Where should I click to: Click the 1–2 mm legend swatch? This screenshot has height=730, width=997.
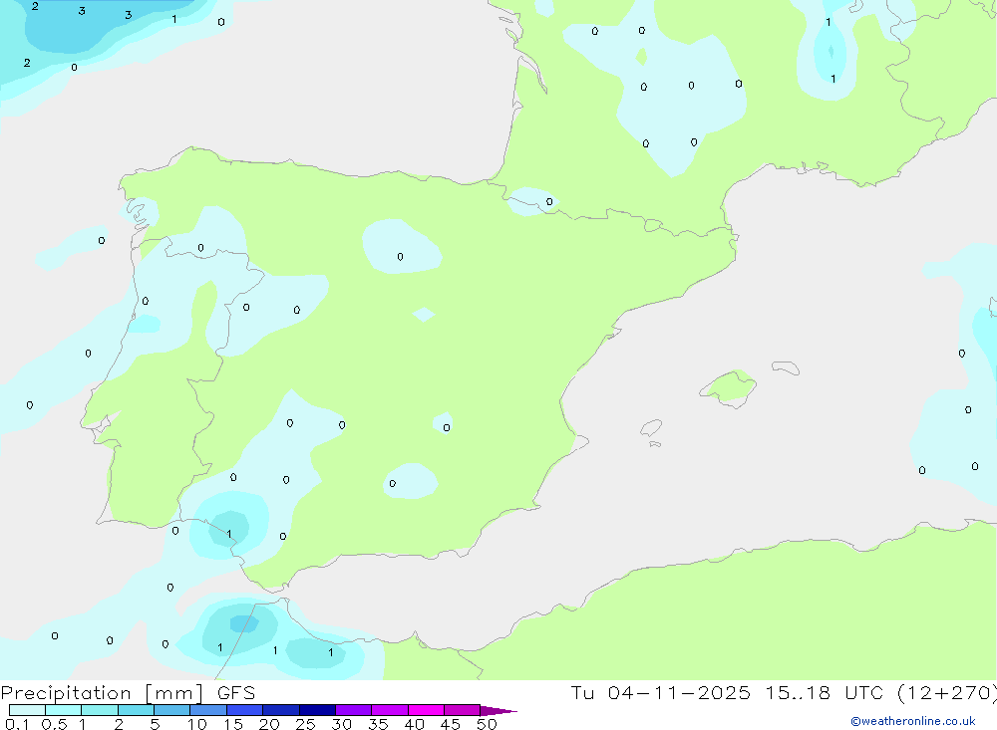(99, 710)
